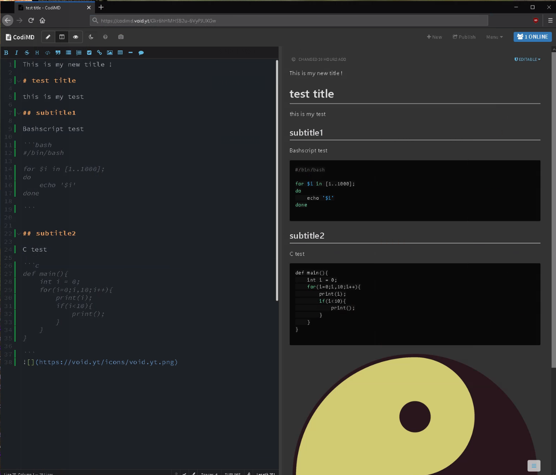Screen dimensions: 556x475
Task: Go back with browser back arrow
Action: 8,20
